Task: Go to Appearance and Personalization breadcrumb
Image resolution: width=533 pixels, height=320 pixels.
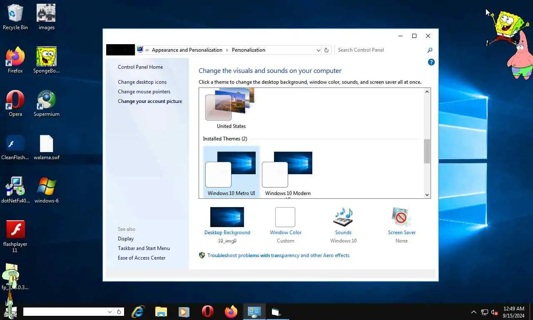Action: pyautogui.click(x=187, y=50)
